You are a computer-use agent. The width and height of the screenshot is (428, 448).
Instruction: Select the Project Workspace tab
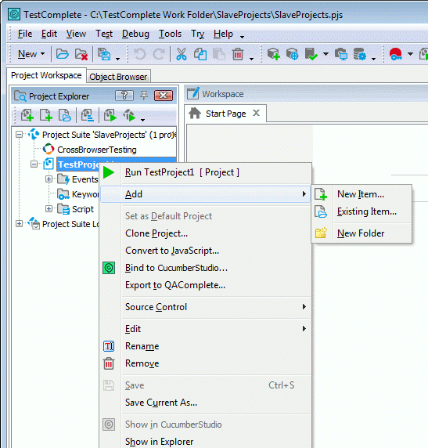(x=46, y=75)
